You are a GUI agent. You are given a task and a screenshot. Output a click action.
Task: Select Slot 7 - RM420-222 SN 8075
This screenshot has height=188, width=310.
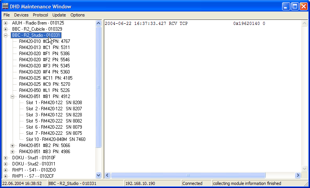click(54, 133)
